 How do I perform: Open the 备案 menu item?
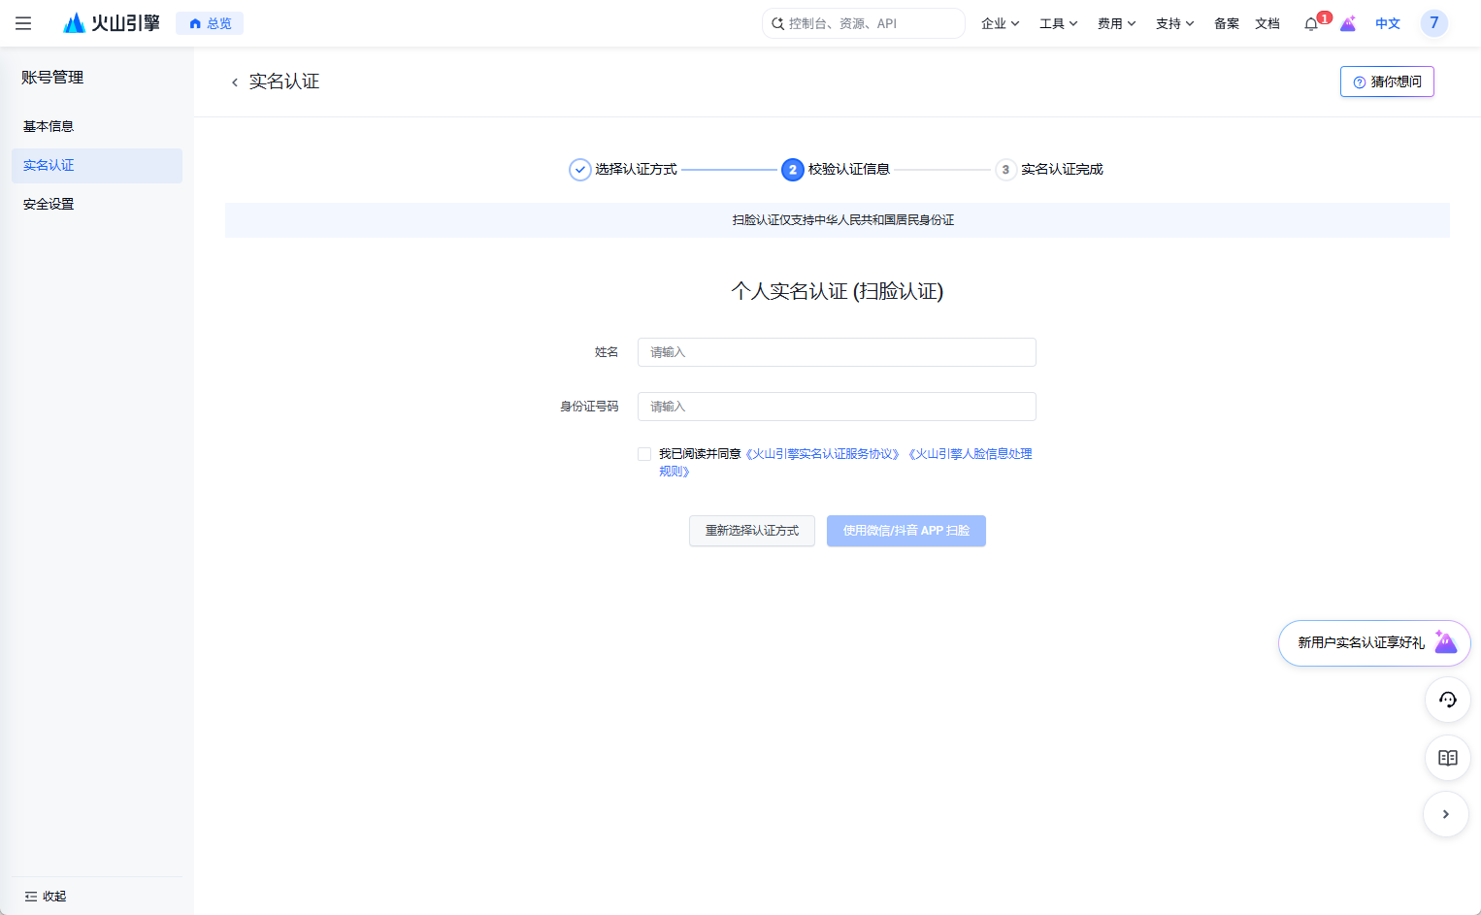pos(1227,23)
